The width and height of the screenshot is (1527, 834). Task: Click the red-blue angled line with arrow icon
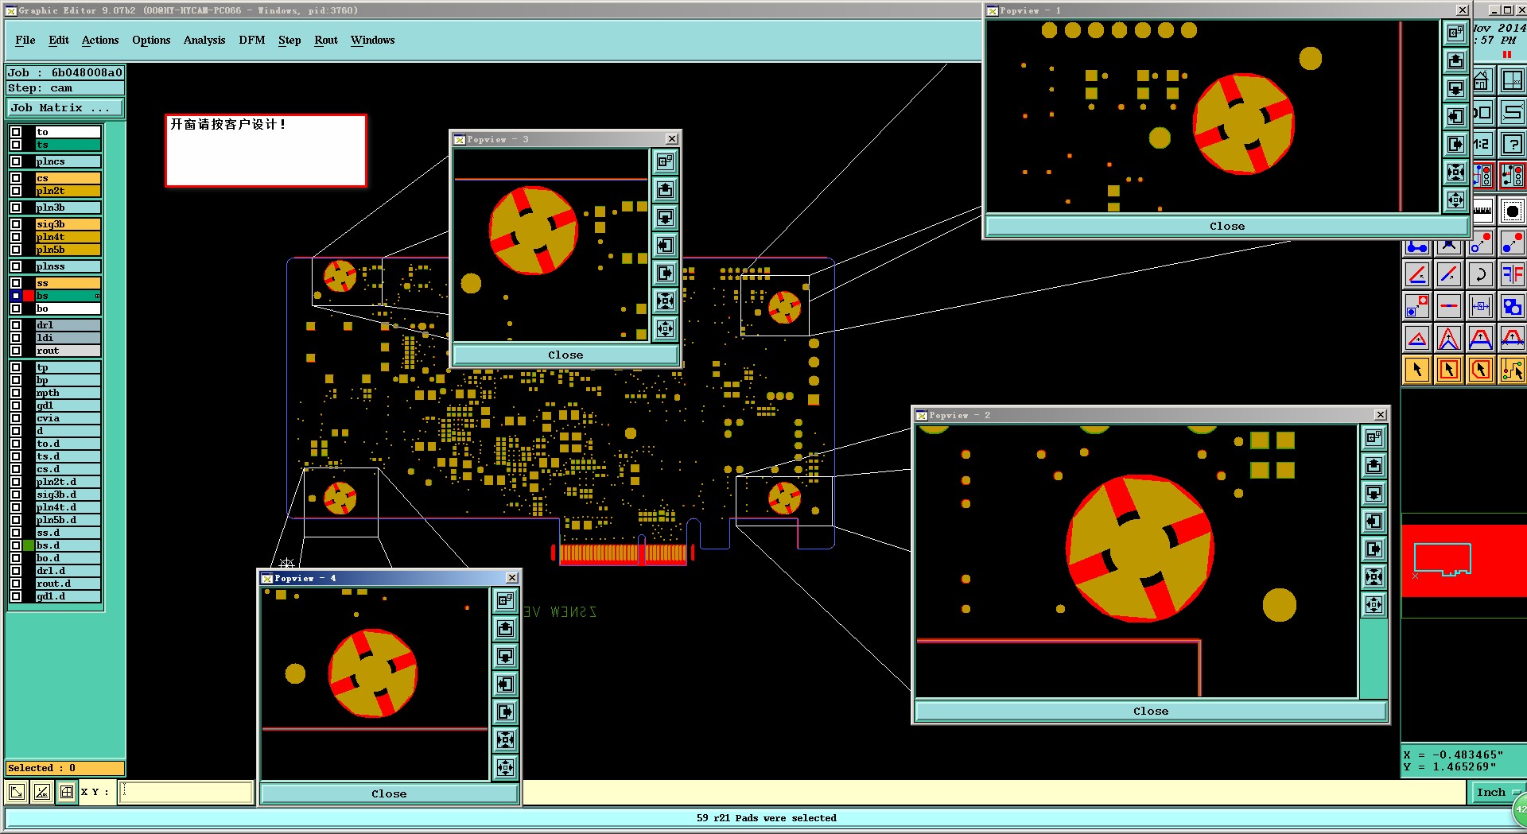pyautogui.click(x=1417, y=275)
